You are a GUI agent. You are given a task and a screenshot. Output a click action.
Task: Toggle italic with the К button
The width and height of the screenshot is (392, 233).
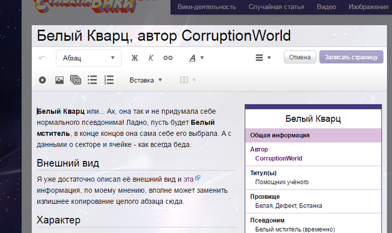pyautogui.click(x=151, y=58)
